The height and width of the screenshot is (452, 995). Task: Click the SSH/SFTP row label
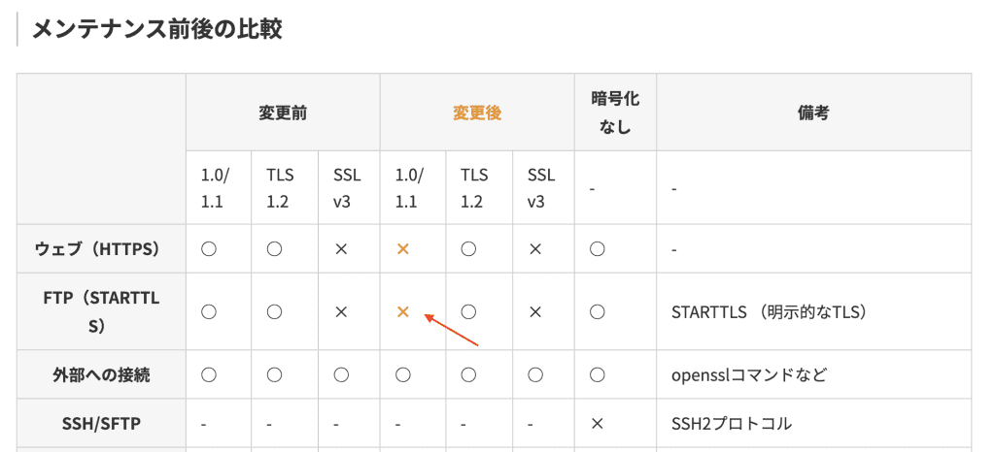coord(101,424)
